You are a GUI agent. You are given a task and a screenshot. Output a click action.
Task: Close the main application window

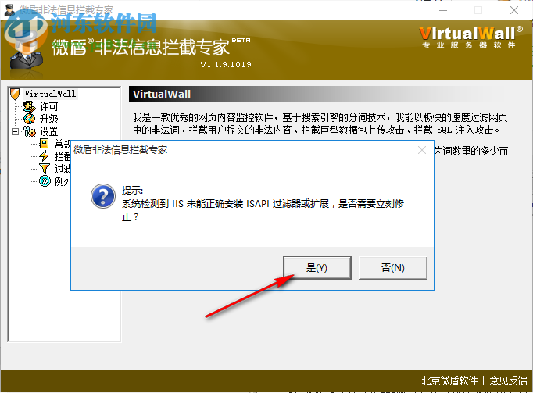[x=514, y=10]
